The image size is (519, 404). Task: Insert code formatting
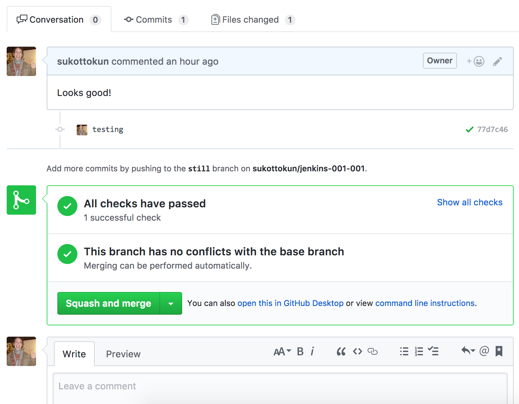pyautogui.click(x=358, y=351)
